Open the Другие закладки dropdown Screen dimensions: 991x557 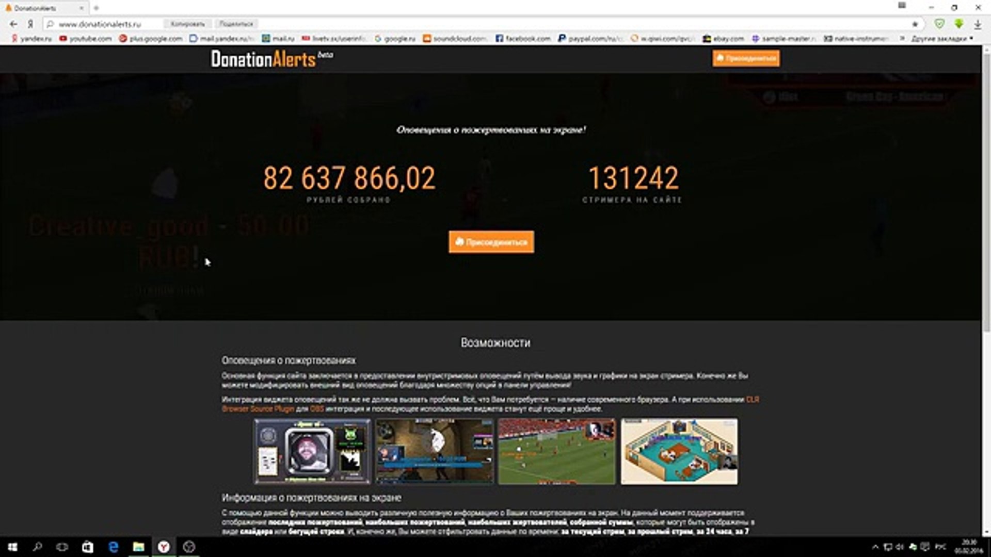[x=942, y=39]
